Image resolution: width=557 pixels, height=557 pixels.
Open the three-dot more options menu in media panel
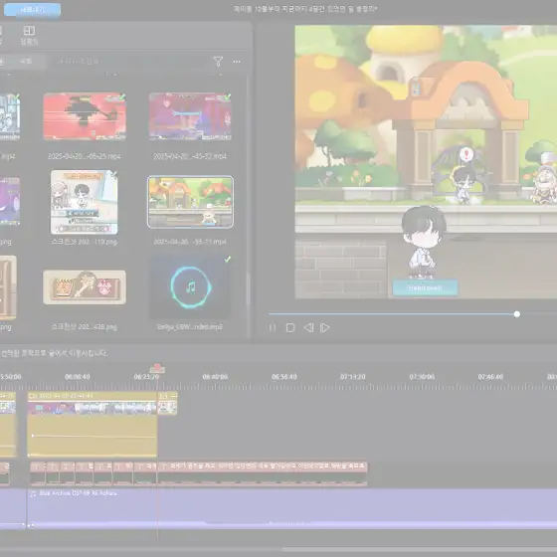237,62
